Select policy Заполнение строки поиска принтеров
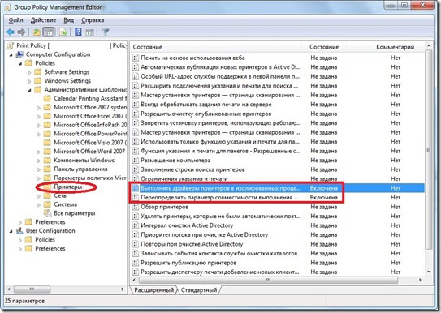This screenshot has height=313, width=441. point(192,169)
